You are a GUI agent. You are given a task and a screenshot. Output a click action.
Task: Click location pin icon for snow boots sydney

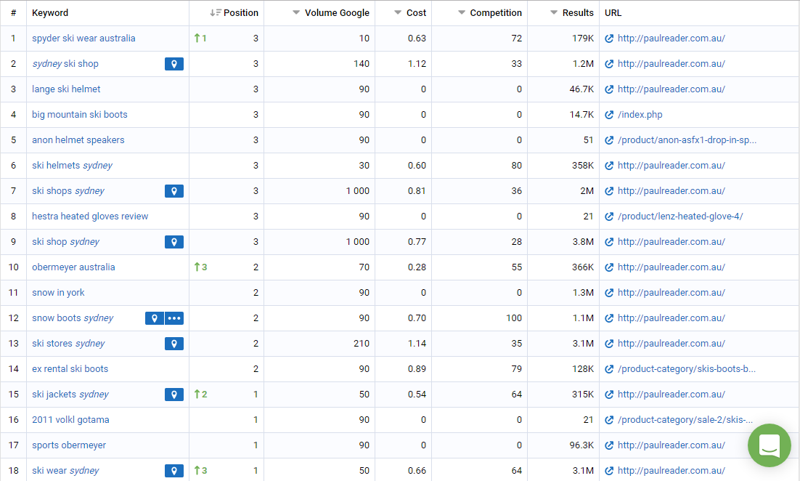(x=154, y=318)
